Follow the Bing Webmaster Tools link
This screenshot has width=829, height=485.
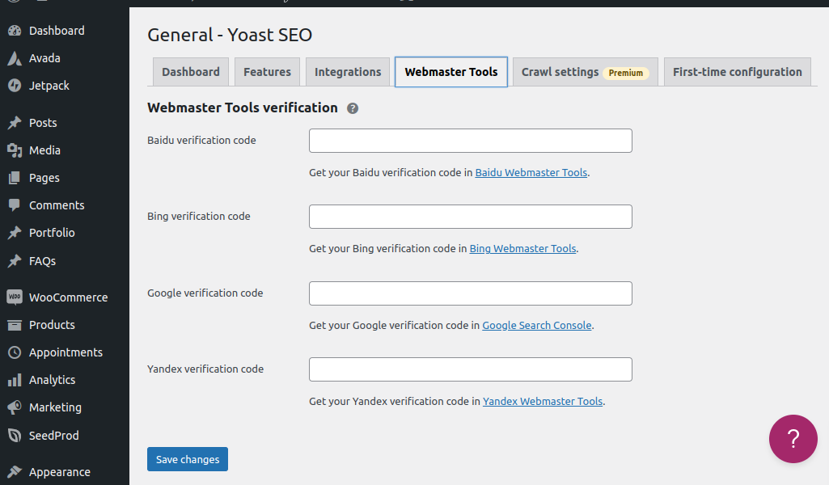(x=522, y=249)
